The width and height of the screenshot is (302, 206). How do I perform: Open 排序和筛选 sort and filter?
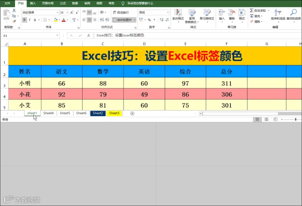point(278,15)
